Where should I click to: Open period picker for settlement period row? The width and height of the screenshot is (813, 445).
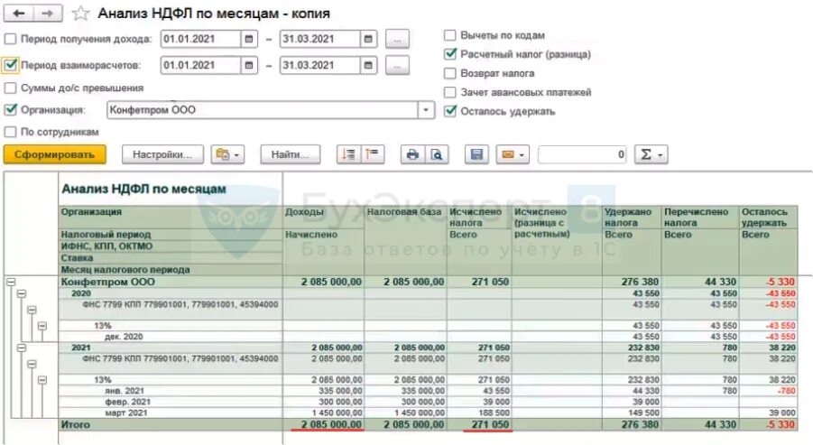click(x=397, y=65)
